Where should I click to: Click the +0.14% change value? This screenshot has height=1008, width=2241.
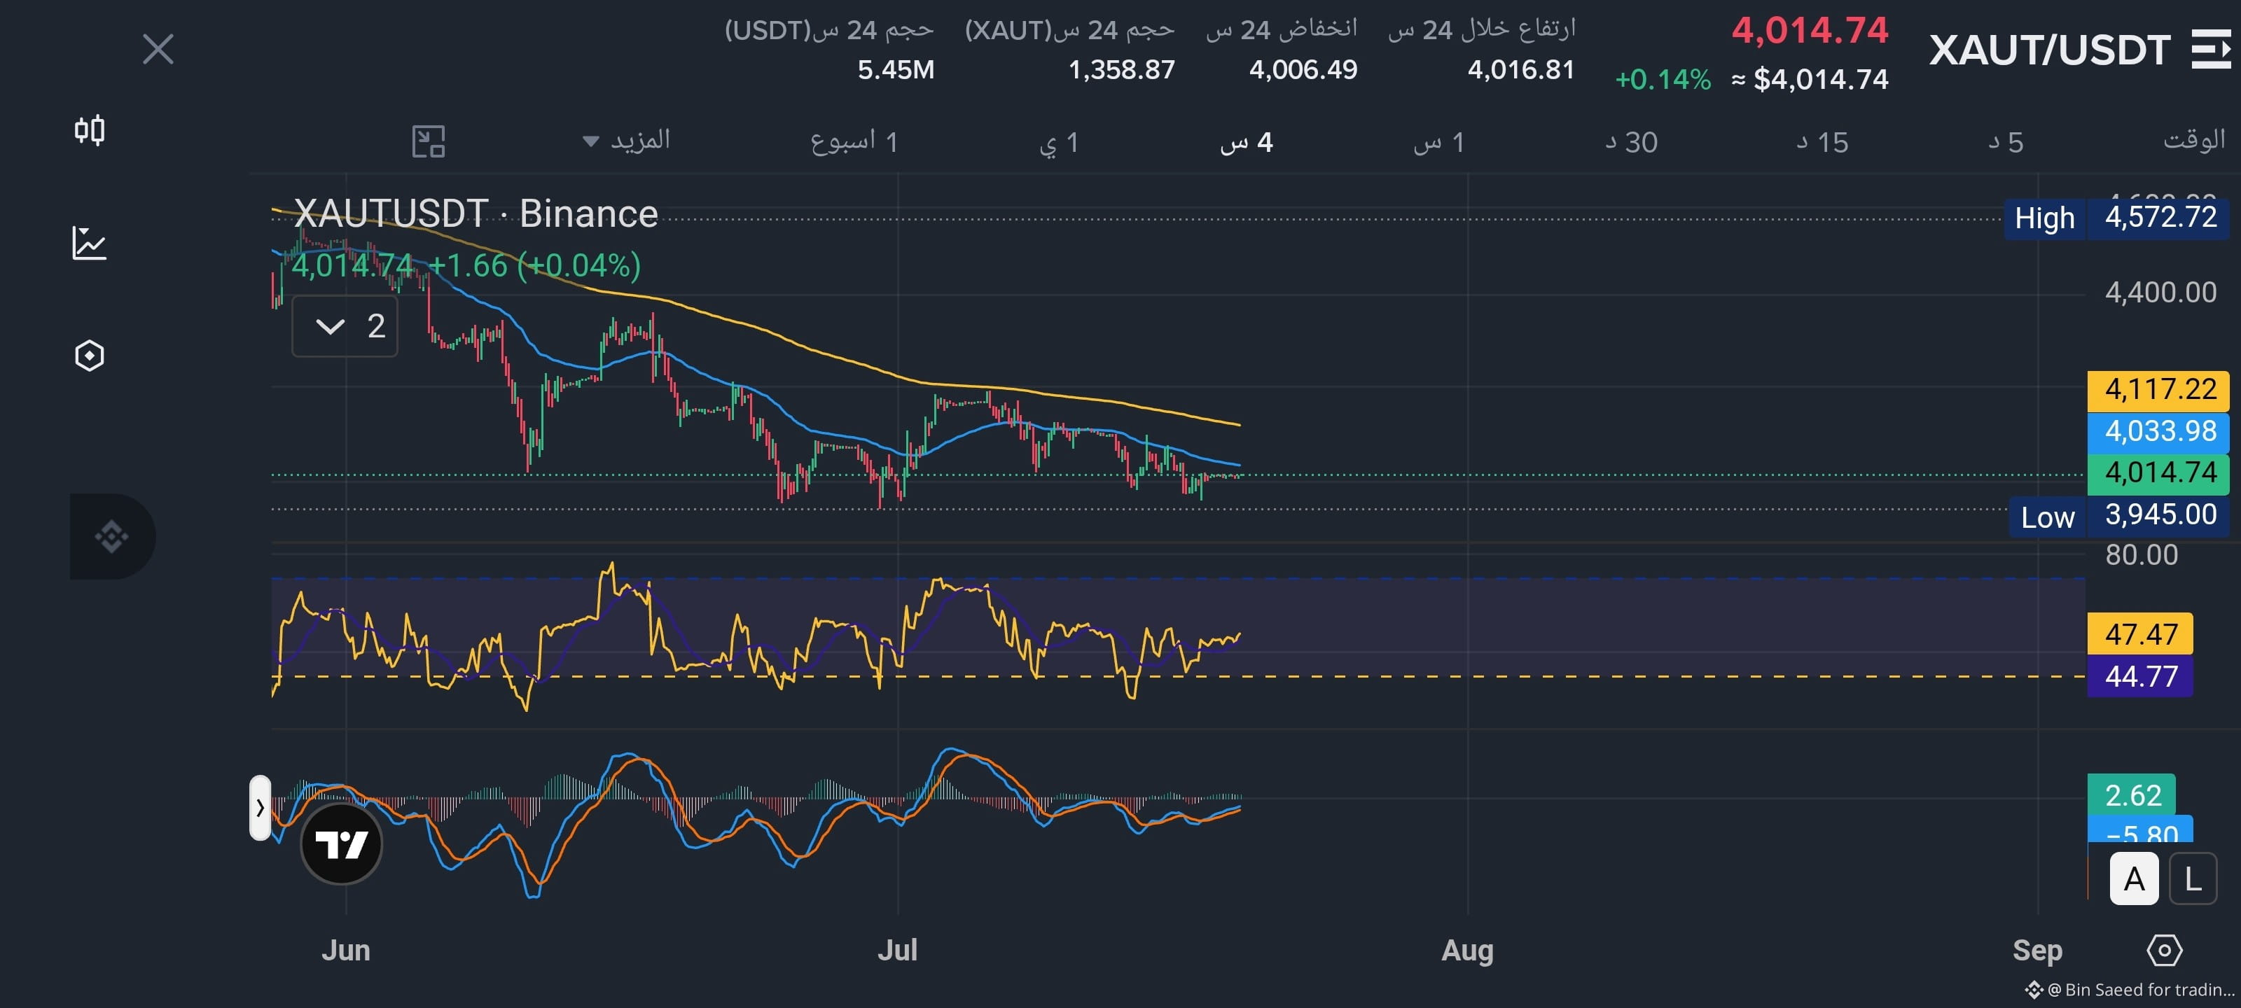1663,79
